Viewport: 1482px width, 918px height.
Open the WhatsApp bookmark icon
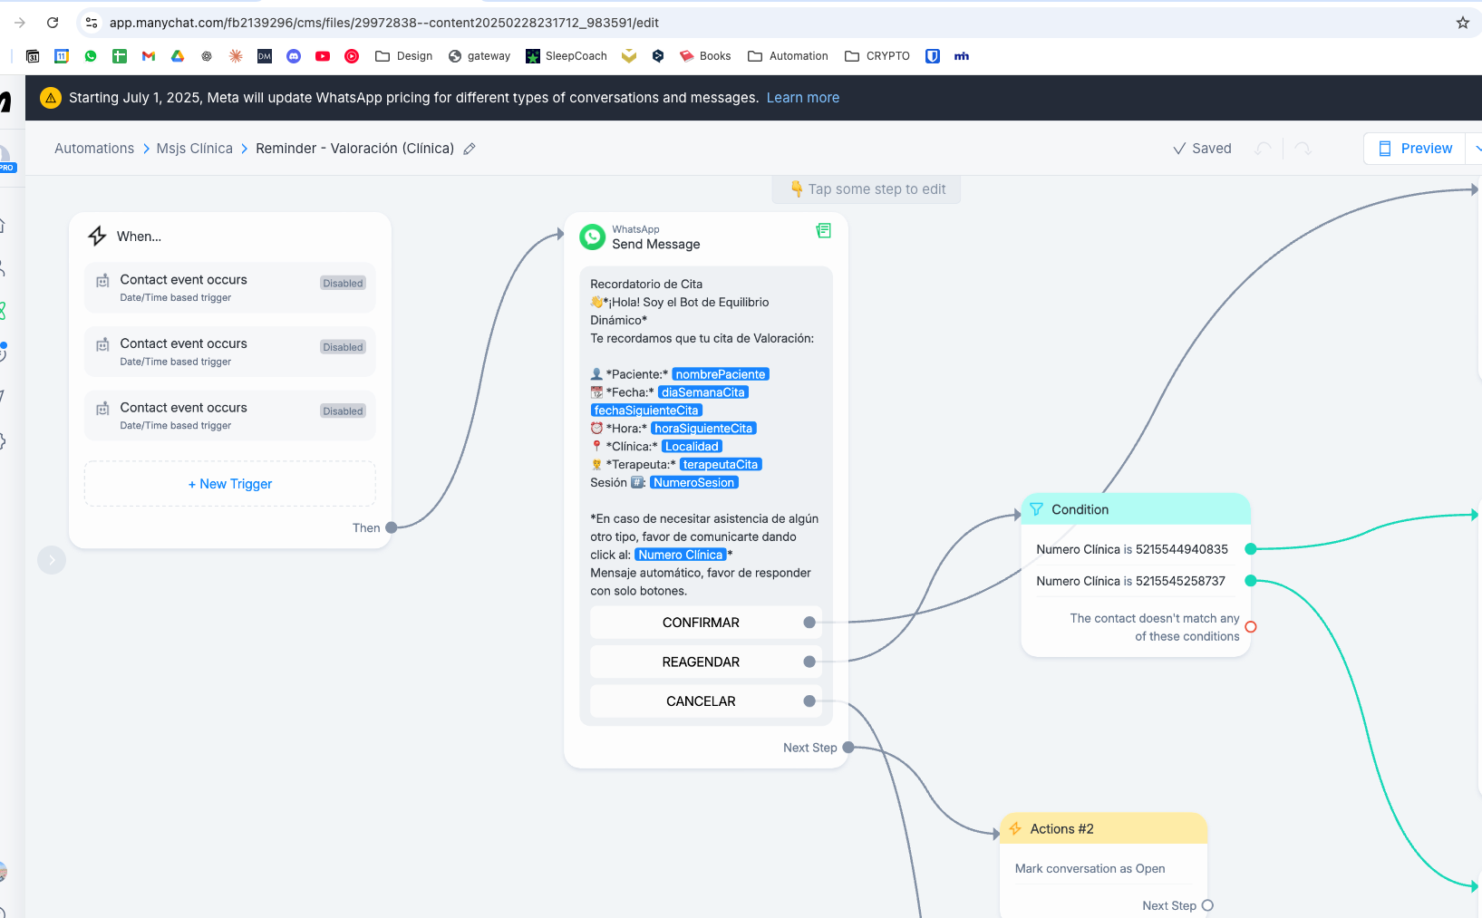[91, 56]
